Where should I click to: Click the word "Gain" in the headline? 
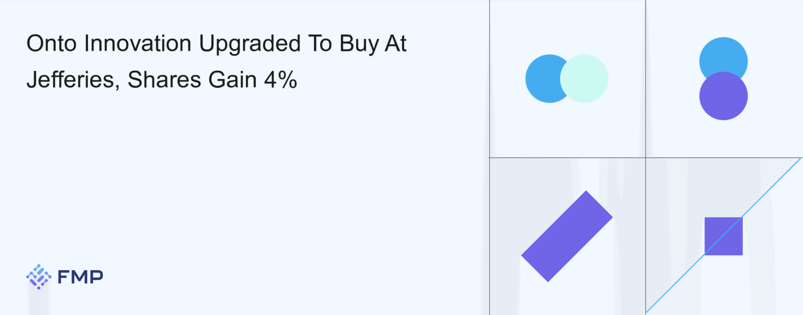(233, 80)
